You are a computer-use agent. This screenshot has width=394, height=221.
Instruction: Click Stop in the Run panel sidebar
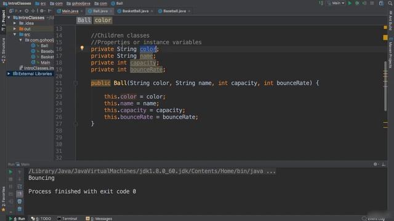[10, 179]
